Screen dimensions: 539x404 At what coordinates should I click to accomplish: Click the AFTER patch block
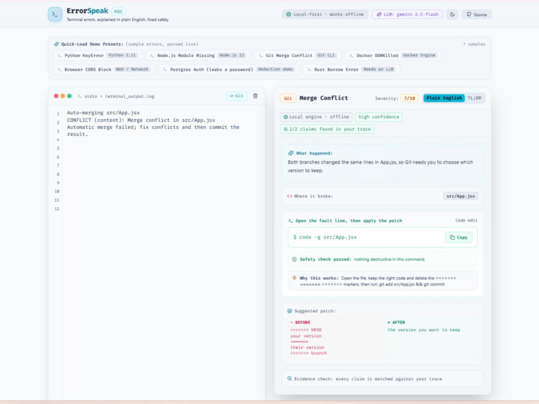431,338
